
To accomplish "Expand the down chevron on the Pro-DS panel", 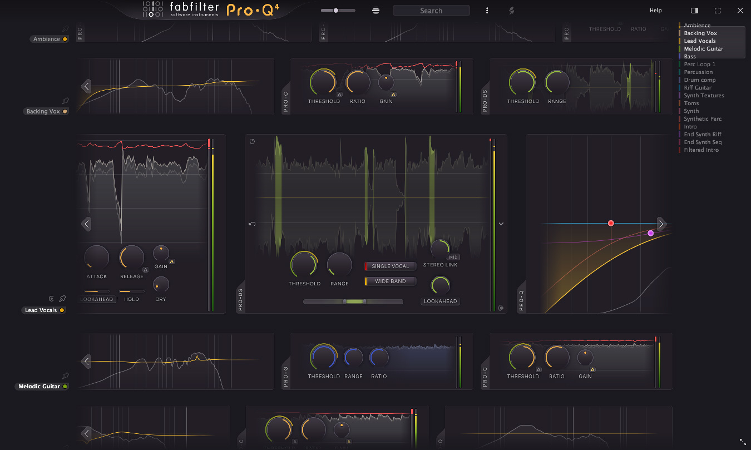I will 501,223.
